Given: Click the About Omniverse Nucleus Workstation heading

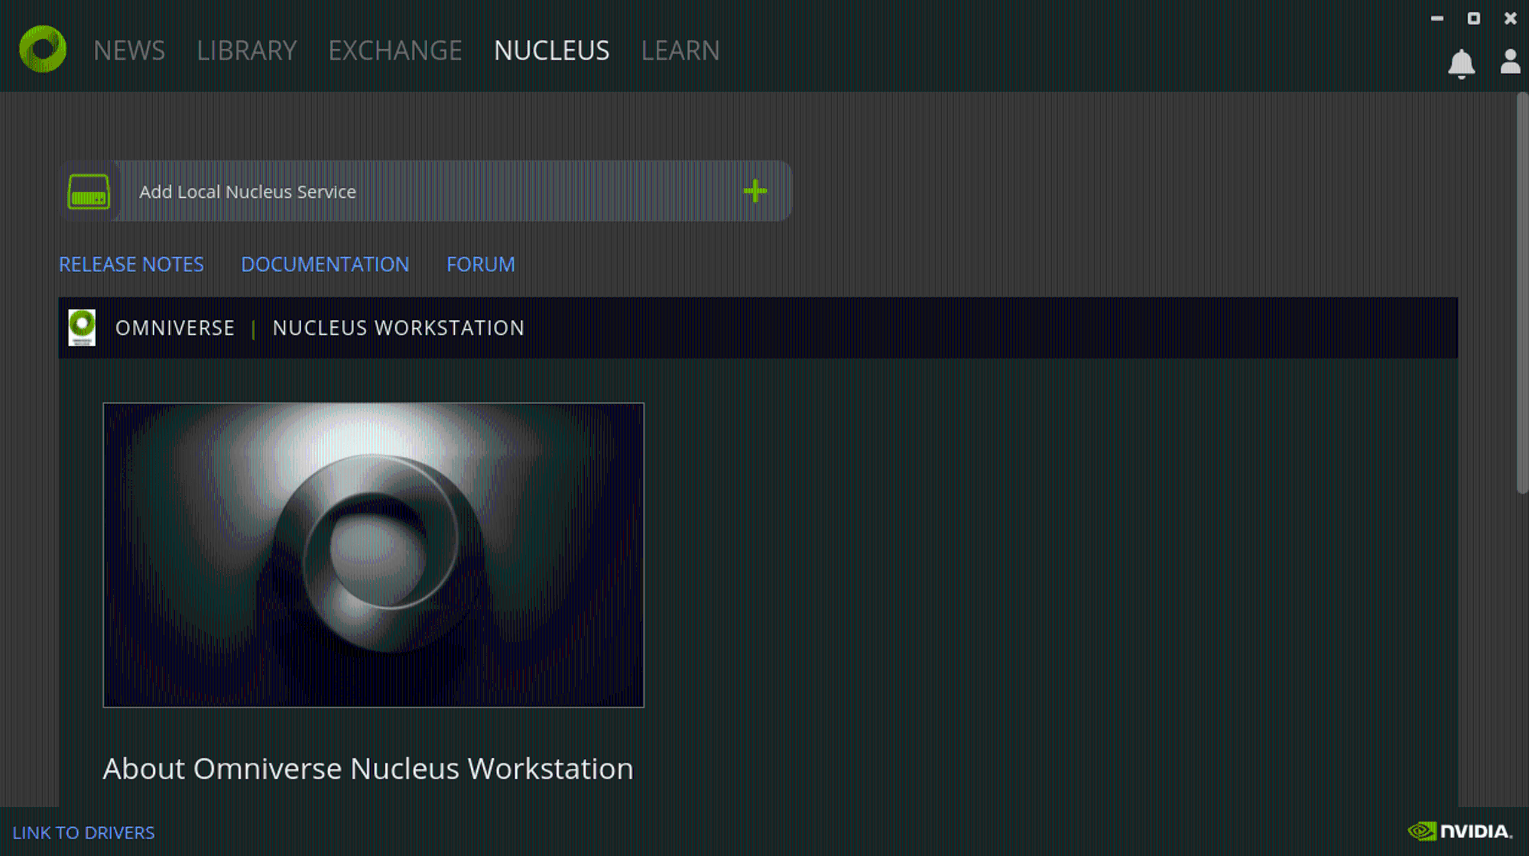Looking at the screenshot, I should [x=368, y=769].
